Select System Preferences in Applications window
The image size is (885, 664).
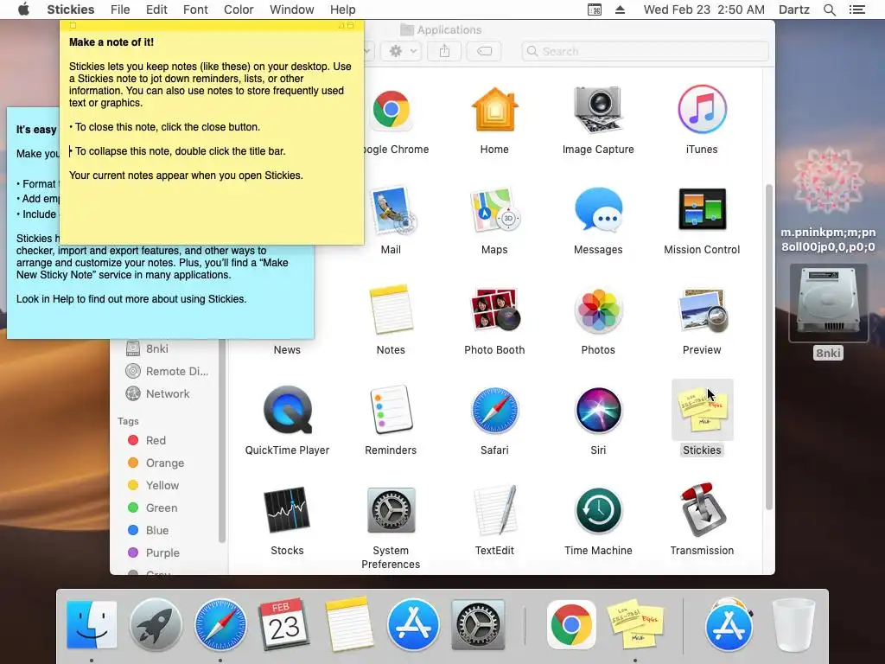392,510
